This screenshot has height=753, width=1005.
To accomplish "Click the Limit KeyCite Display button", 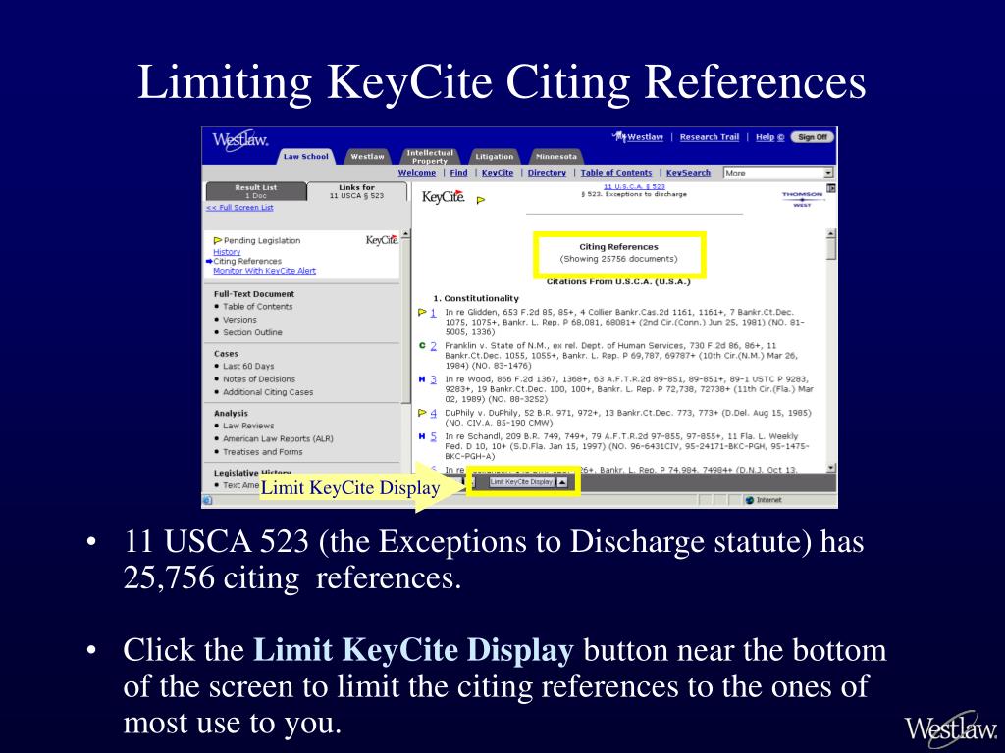I will pos(521,482).
